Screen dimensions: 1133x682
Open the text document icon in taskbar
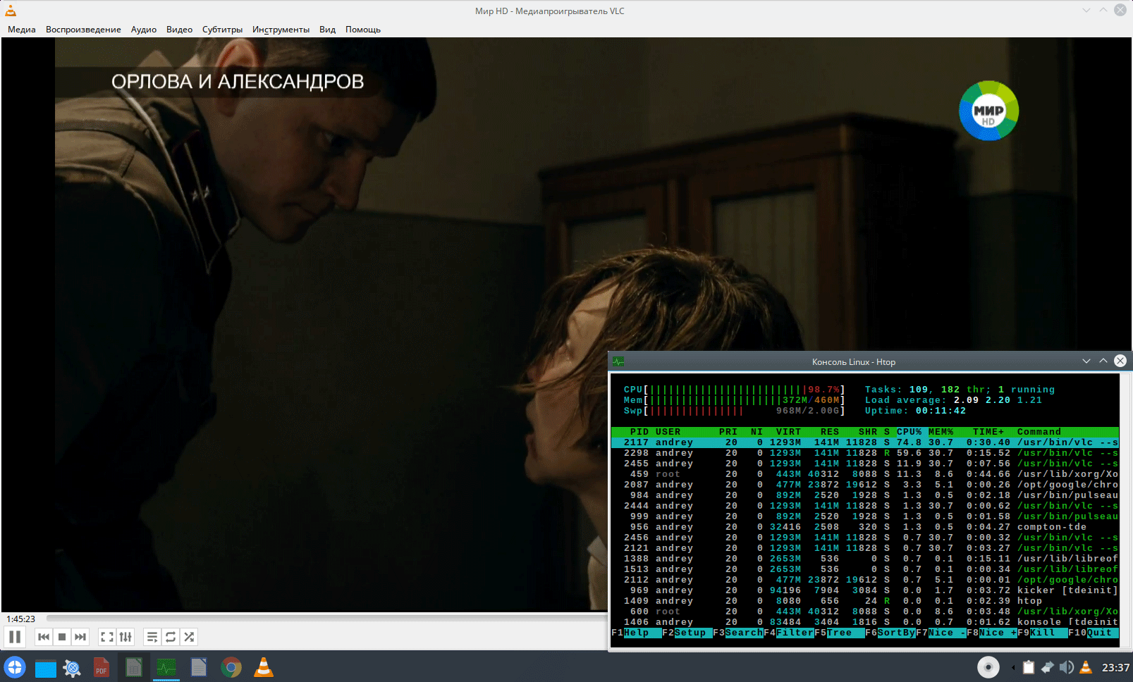pyautogui.click(x=199, y=667)
